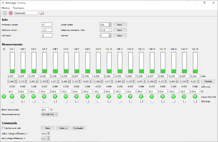Click the Serial number spinner arrows
The width and height of the screenshot is (218, 142).
point(110,25)
